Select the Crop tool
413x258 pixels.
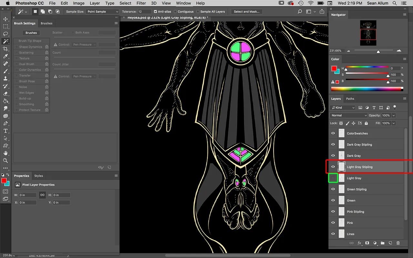click(5, 49)
